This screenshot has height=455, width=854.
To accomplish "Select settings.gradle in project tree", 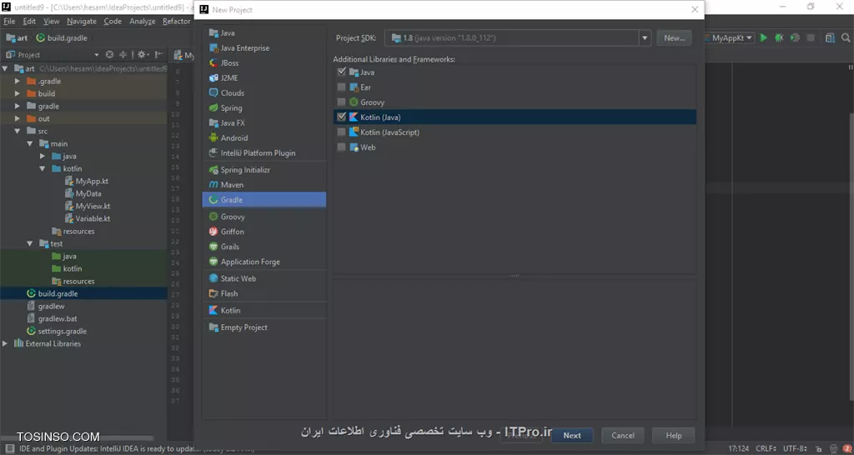I will click(57, 331).
